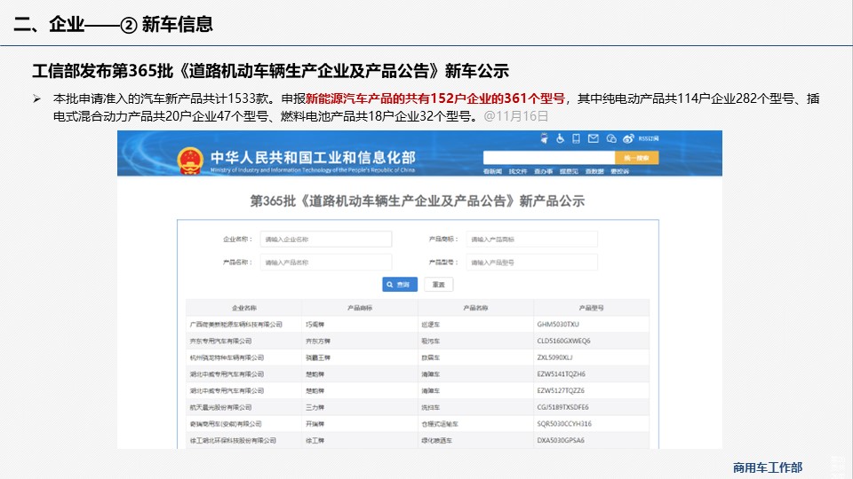Click the robot assistant icon in header
This screenshot has height=479, width=853.
tap(544, 138)
